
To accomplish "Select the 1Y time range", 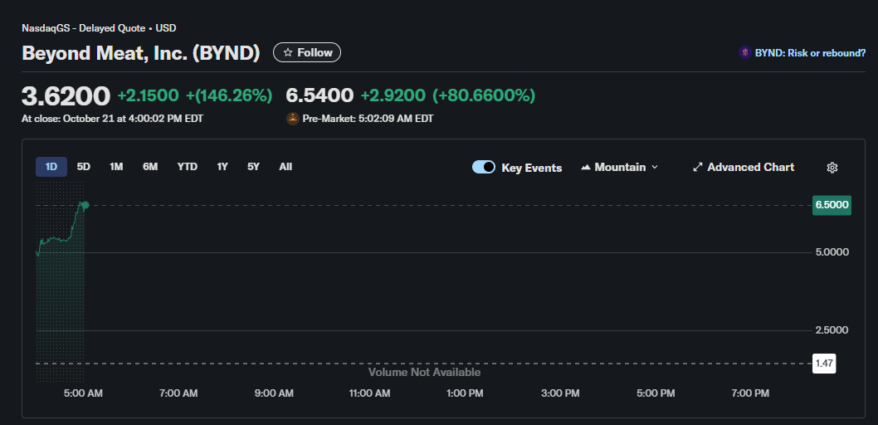I will [x=222, y=167].
